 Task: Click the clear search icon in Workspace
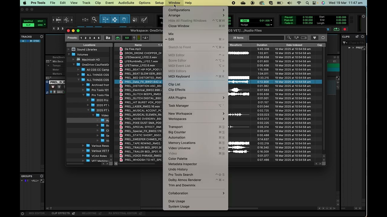pyautogui.click(x=304, y=38)
